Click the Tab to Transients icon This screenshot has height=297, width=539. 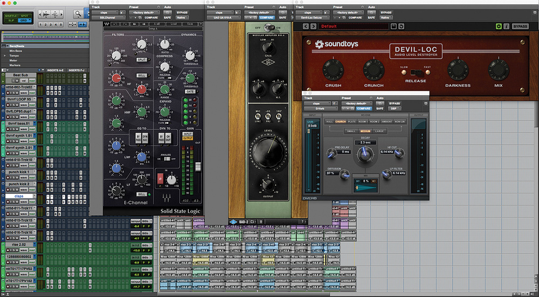click(82, 24)
